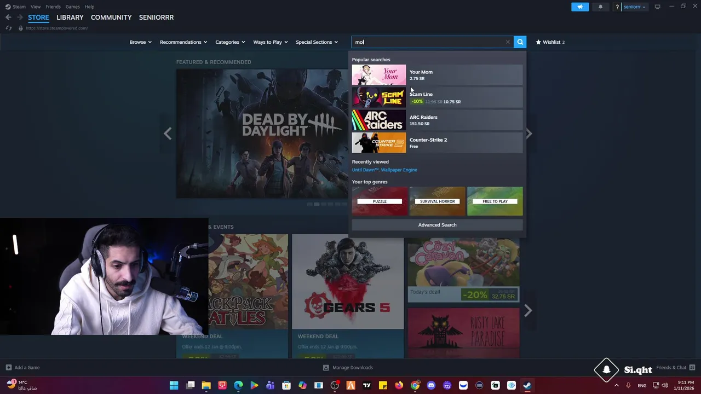
Task: Open the SENIIORRR profile tab
Action: (x=156, y=18)
